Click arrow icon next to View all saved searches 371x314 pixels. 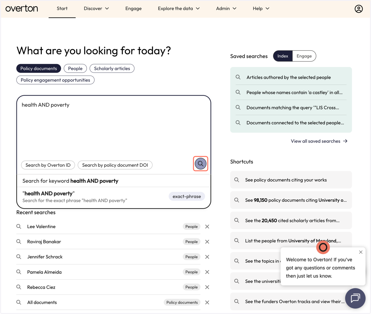345,141
